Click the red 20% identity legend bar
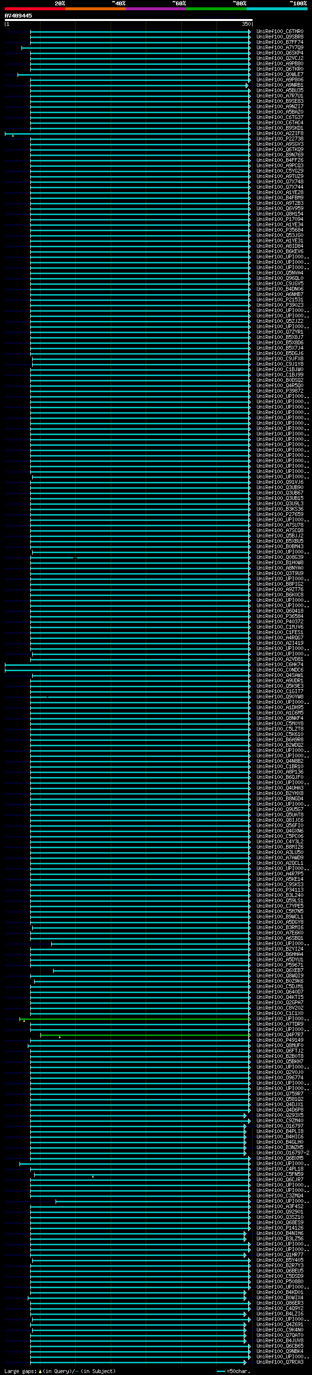The image size is (312, 1375). pos(35,9)
